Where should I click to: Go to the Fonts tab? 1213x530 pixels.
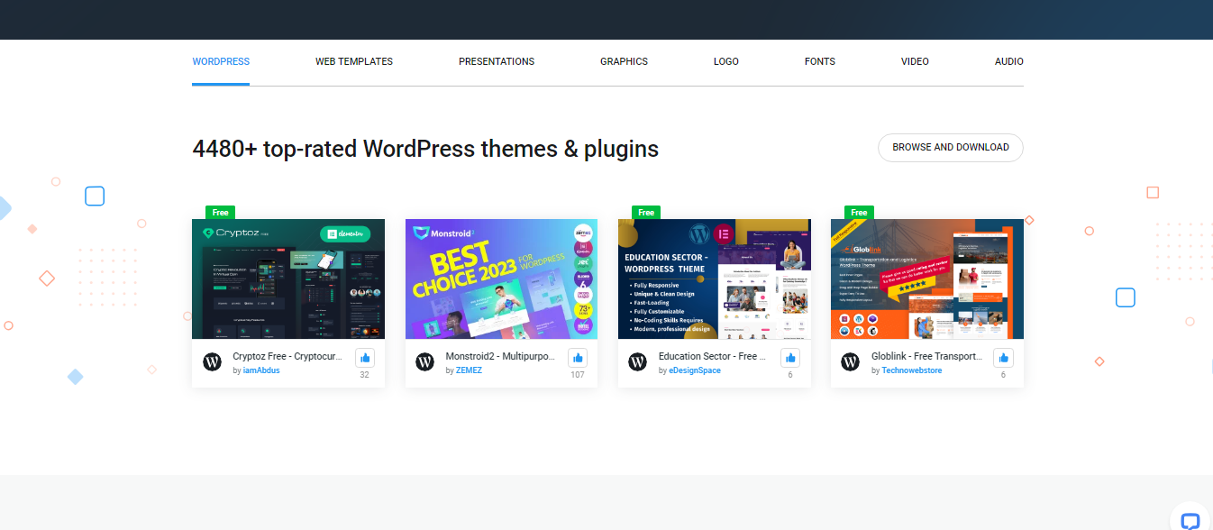819,62
